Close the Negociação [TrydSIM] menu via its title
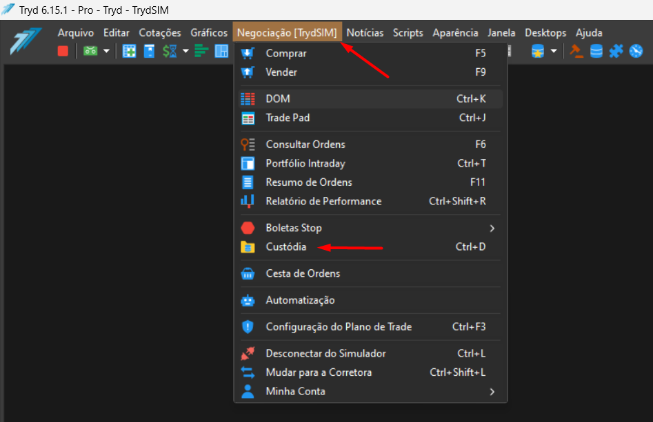 [x=287, y=33]
